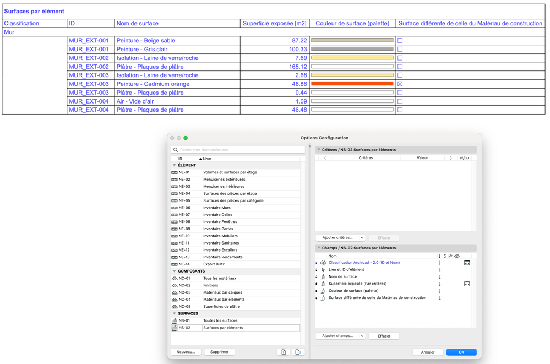The image size is (550, 364).
Task: Click sort arrow of Classification Archicad field
Action: tap(439, 263)
